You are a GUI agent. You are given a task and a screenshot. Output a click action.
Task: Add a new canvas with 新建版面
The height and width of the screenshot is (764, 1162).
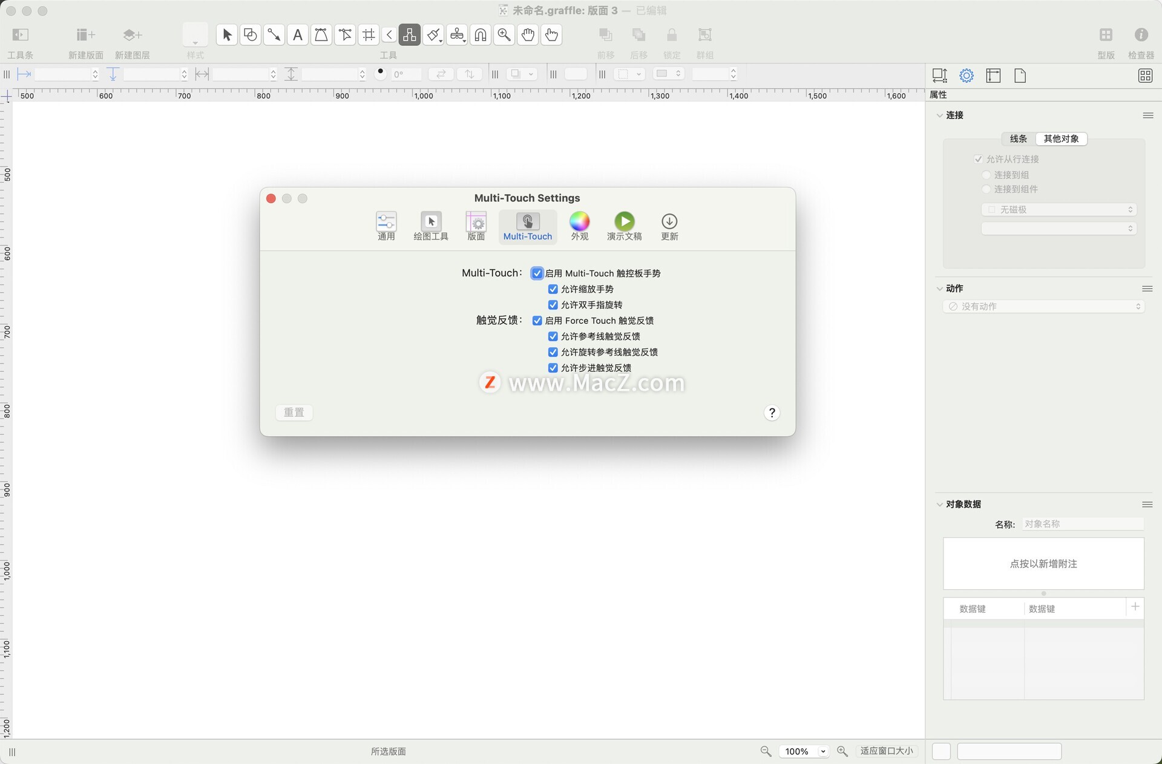pyautogui.click(x=85, y=35)
